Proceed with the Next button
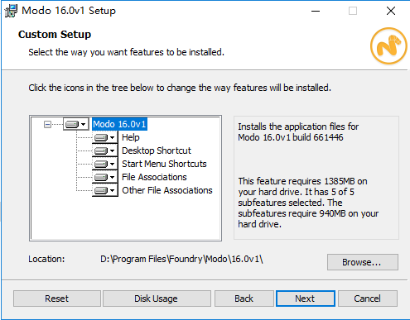410x320 pixels. click(x=306, y=299)
